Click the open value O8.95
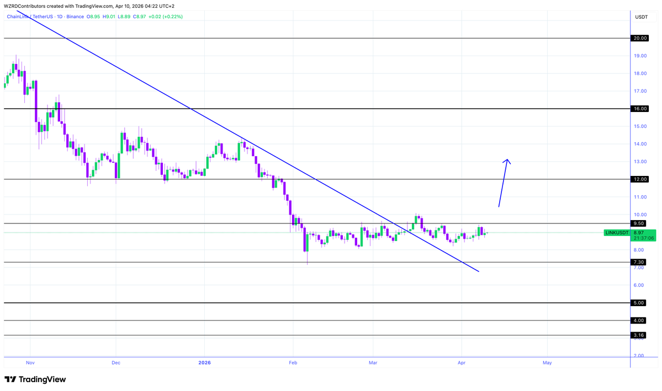 pos(93,17)
